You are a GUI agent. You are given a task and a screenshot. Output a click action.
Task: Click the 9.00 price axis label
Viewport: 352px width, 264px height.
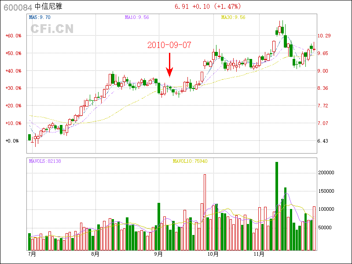click(x=323, y=71)
